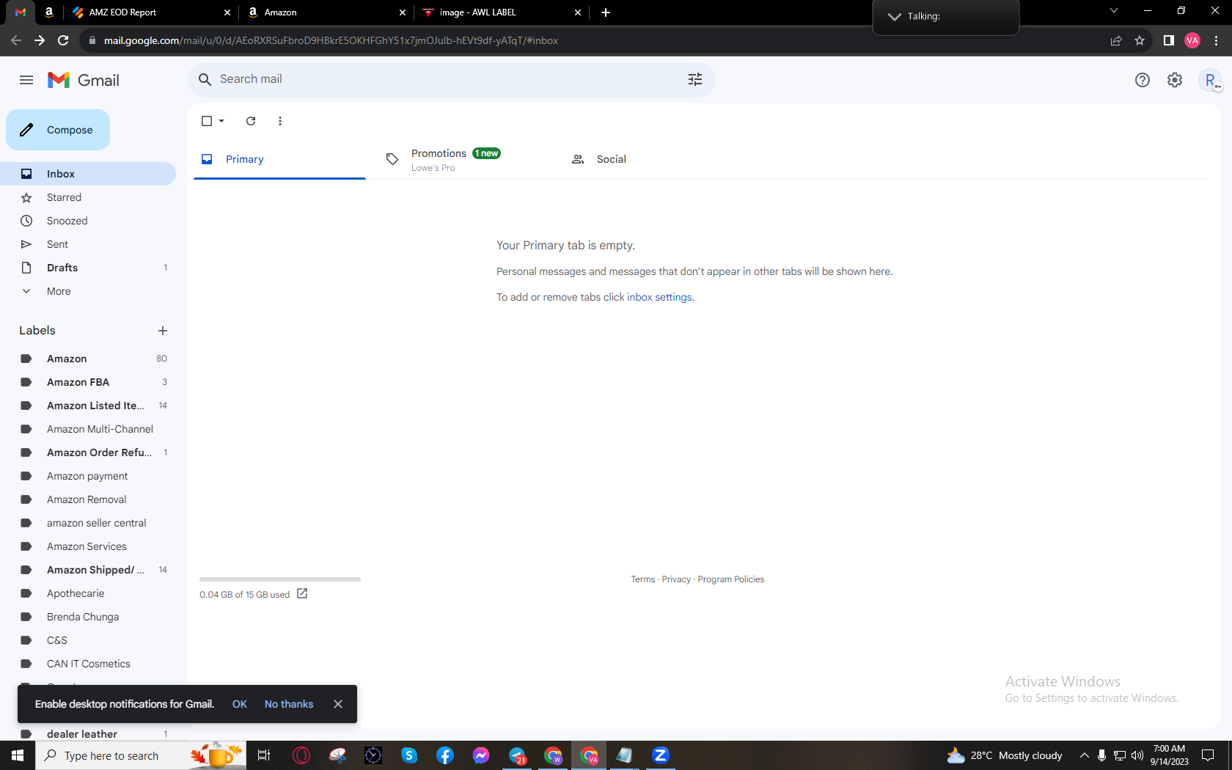Go back to previous page
The width and height of the screenshot is (1232, 770).
coord(16,40)
